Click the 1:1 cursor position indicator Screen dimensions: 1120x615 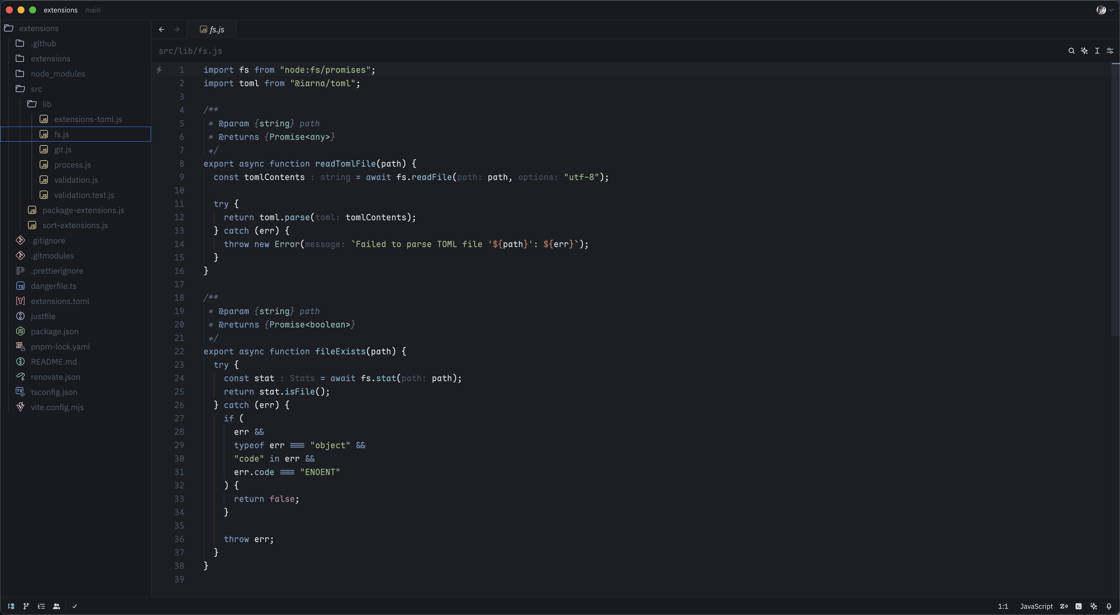[x=1003, y=606]
